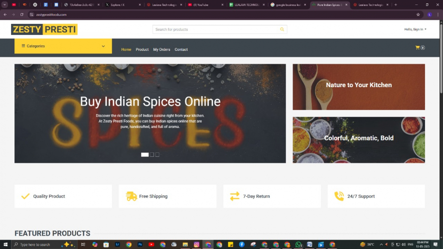Open the tab search chevron in Chrome
The height and width of the screenshot is (249, 443).
point(4,5)
